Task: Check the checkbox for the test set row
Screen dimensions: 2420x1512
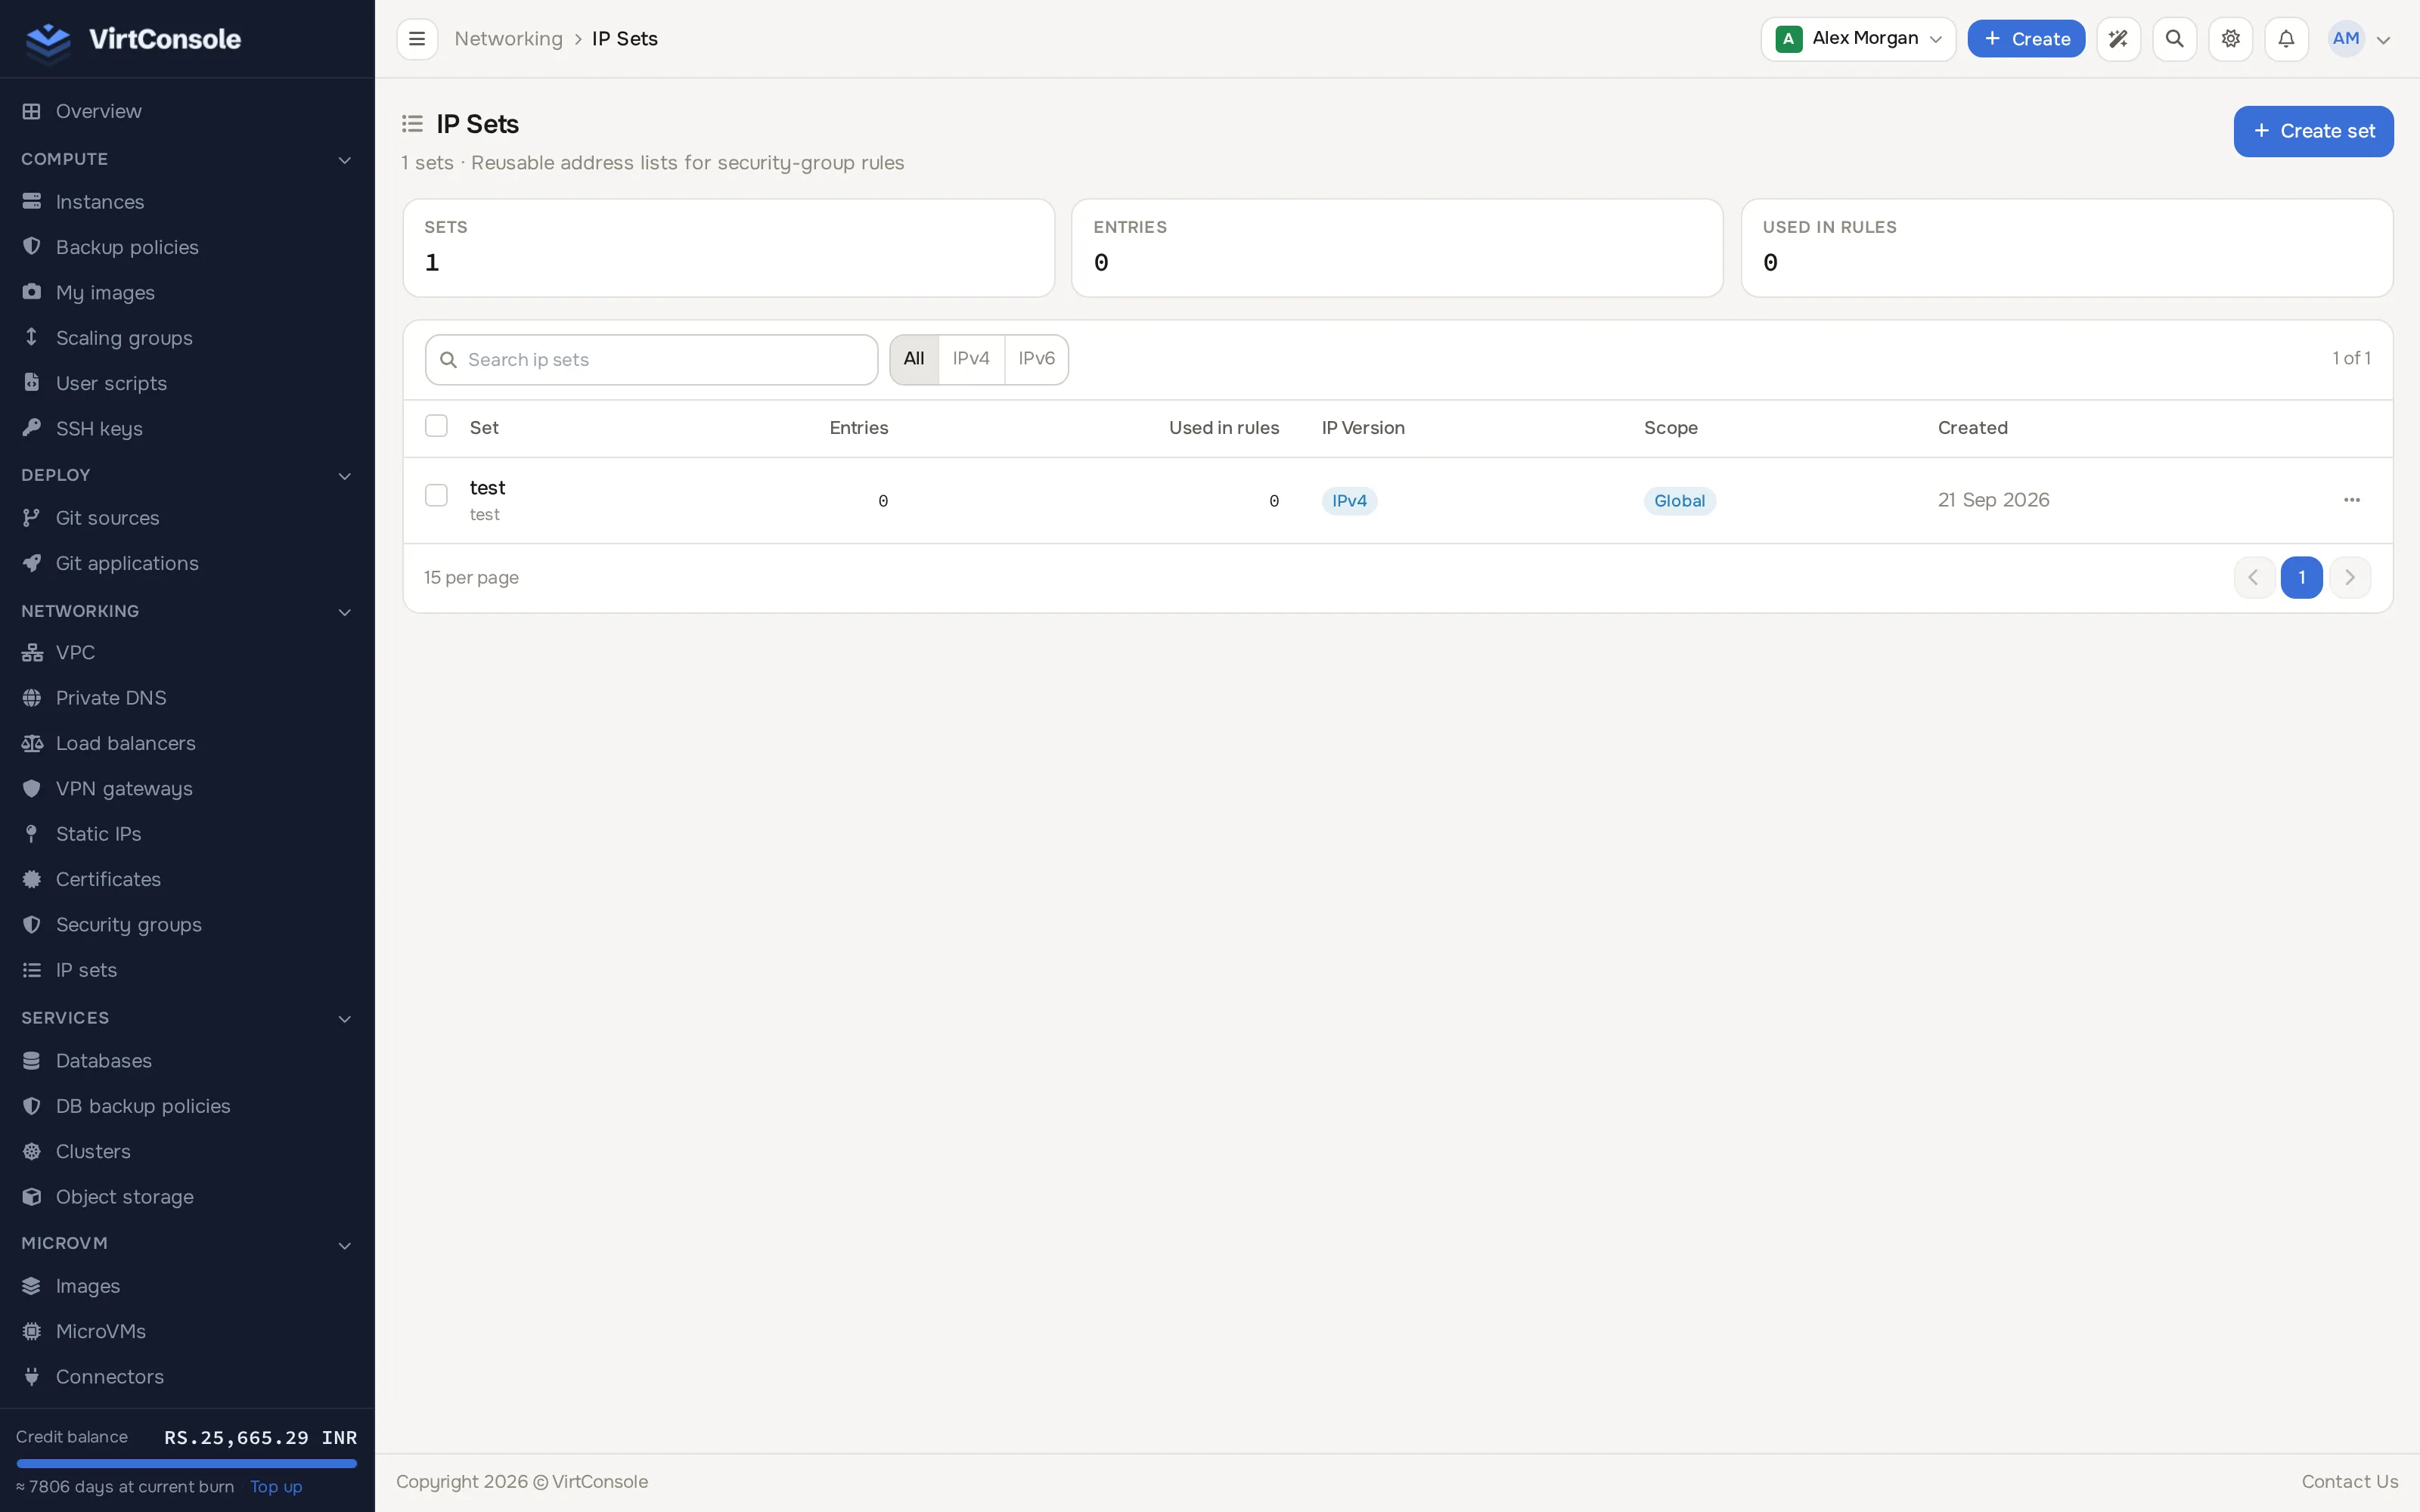Action: pos(436,495)
